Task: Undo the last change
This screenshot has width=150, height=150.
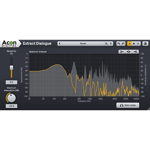Action: point(118,43)
